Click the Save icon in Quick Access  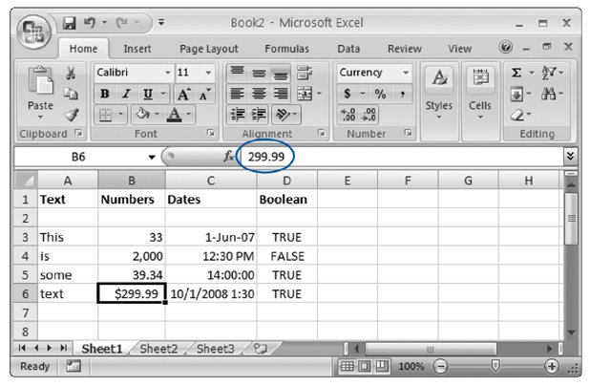pyautogui.click(x=70, y=23)
